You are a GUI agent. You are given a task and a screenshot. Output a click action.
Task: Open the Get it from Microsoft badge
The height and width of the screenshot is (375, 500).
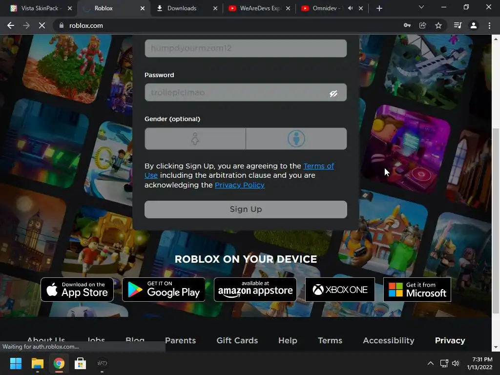click(x=417, y=290)
